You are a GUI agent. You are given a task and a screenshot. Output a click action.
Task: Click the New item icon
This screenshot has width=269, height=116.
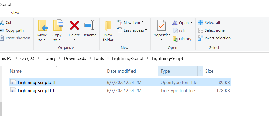(119, 22)
